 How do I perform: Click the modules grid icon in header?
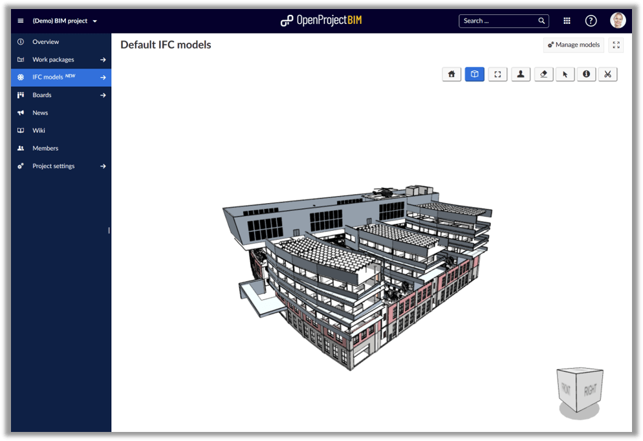point(566,20)
